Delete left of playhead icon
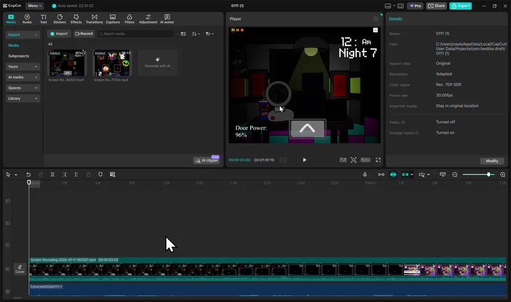511x302 pixels. 65,175
